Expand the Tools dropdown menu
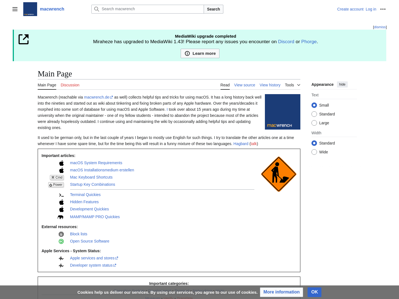This screenshot has width=399, height=299. click(293, 85)
